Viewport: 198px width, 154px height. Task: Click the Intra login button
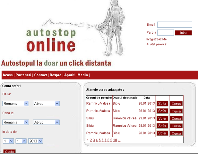(184, 33)
